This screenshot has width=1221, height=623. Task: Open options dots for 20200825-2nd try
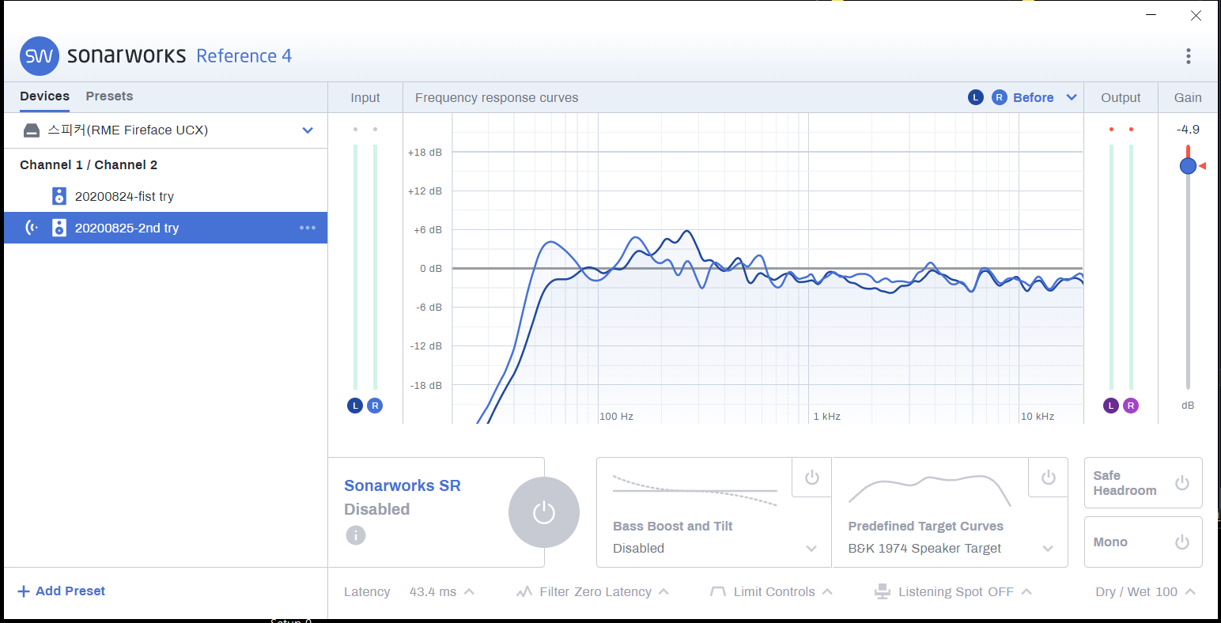point(308,228)
